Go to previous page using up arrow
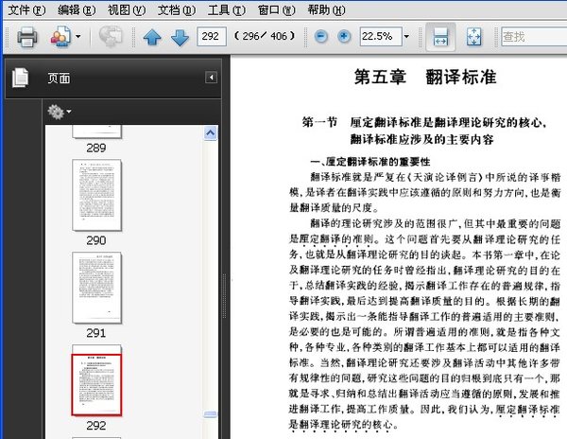This screenshot has height=439, width=567. [152, 38]
